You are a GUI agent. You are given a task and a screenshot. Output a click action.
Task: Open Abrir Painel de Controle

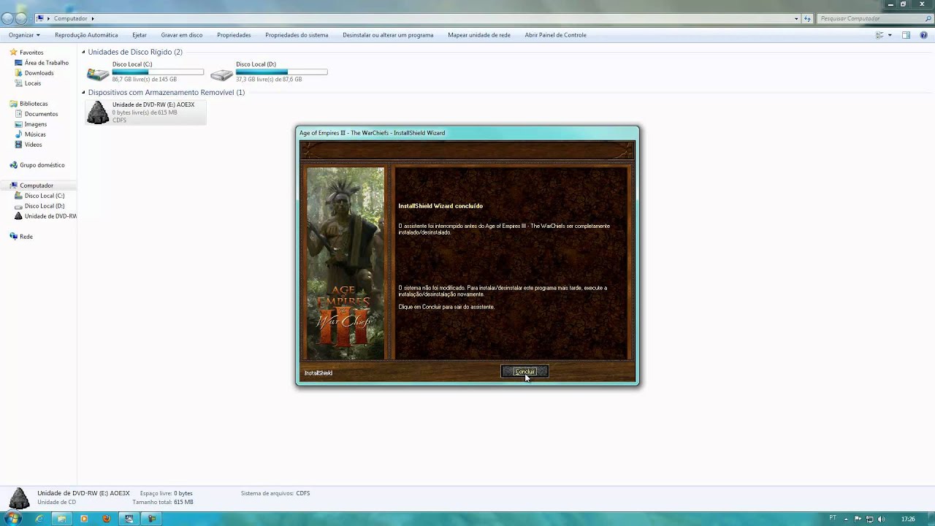[x=555, y=35]
